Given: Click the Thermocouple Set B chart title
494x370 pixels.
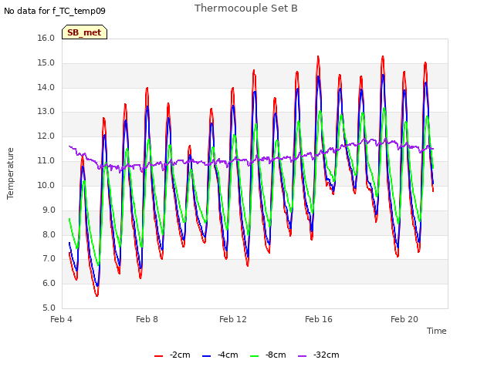Looking at the screenshot, I should pyautogui.click(x=245, y=8).
